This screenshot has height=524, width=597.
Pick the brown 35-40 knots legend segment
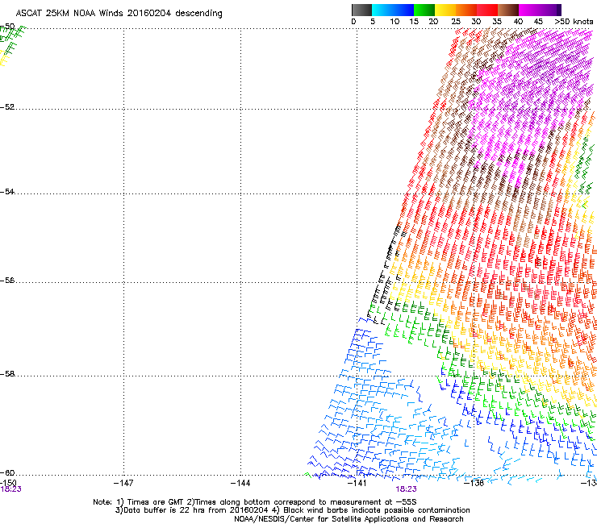pos(508,10)
